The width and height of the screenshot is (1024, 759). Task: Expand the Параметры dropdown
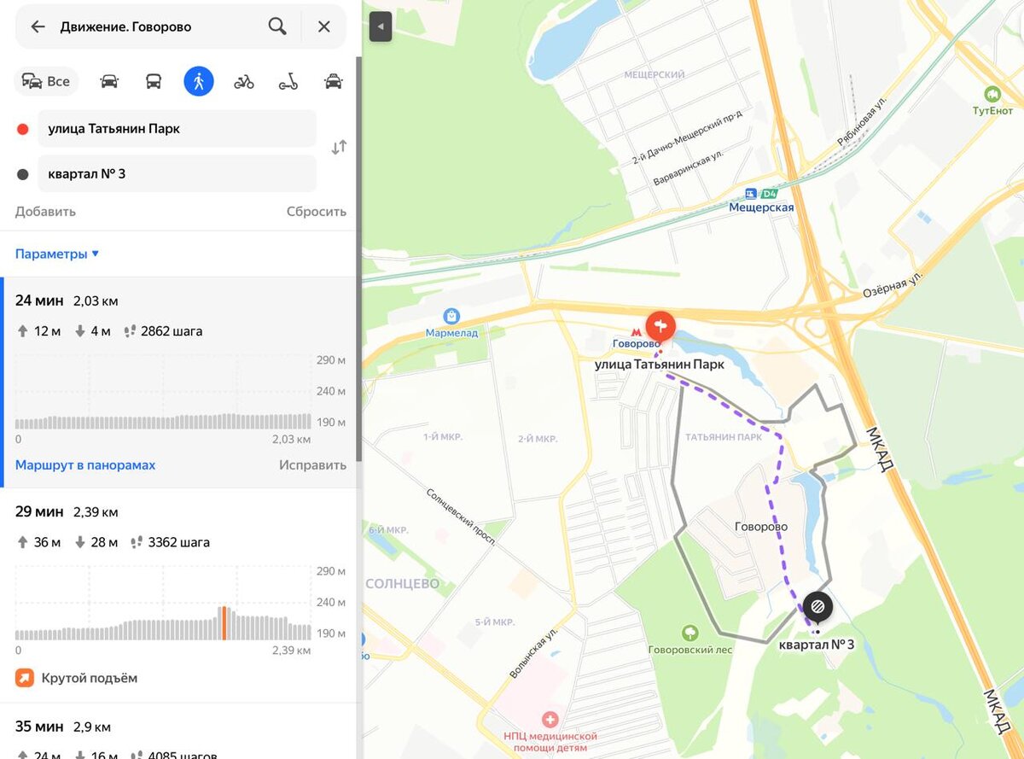pyautogui.click(x=57, y=254)
